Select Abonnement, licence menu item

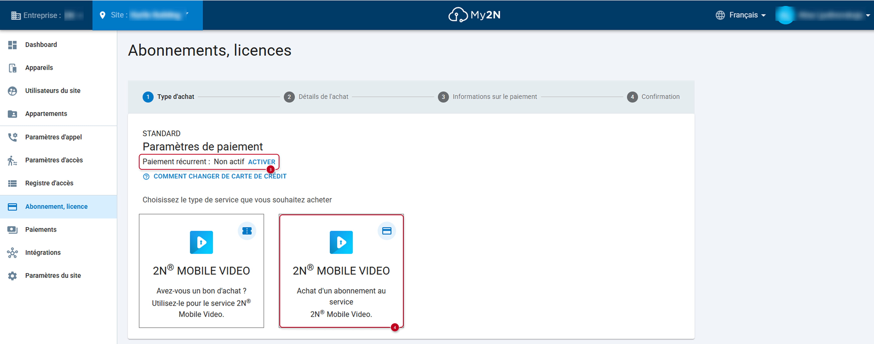58,207
